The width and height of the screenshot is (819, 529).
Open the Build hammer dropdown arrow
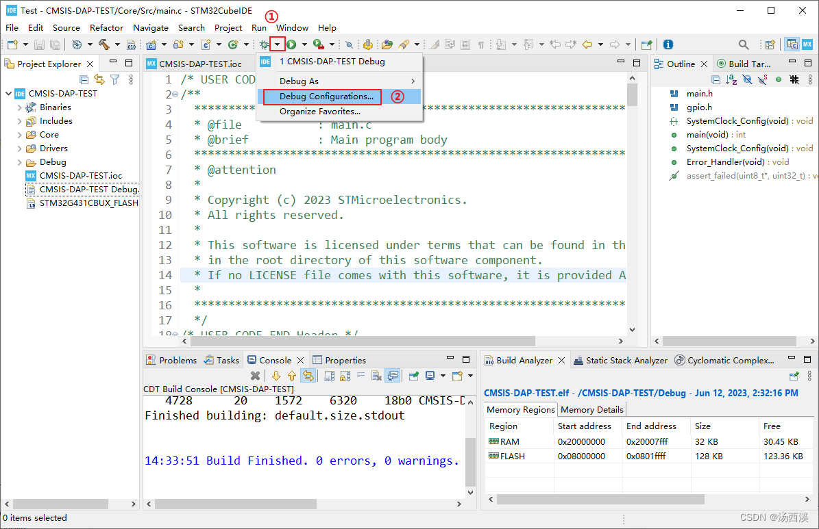(117, 45)
